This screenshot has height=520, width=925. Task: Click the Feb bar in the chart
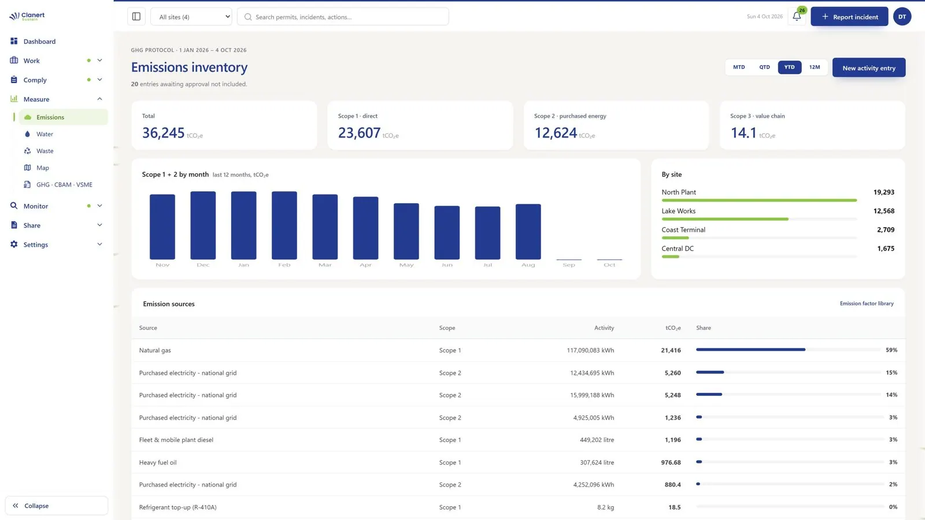[284, 225]
